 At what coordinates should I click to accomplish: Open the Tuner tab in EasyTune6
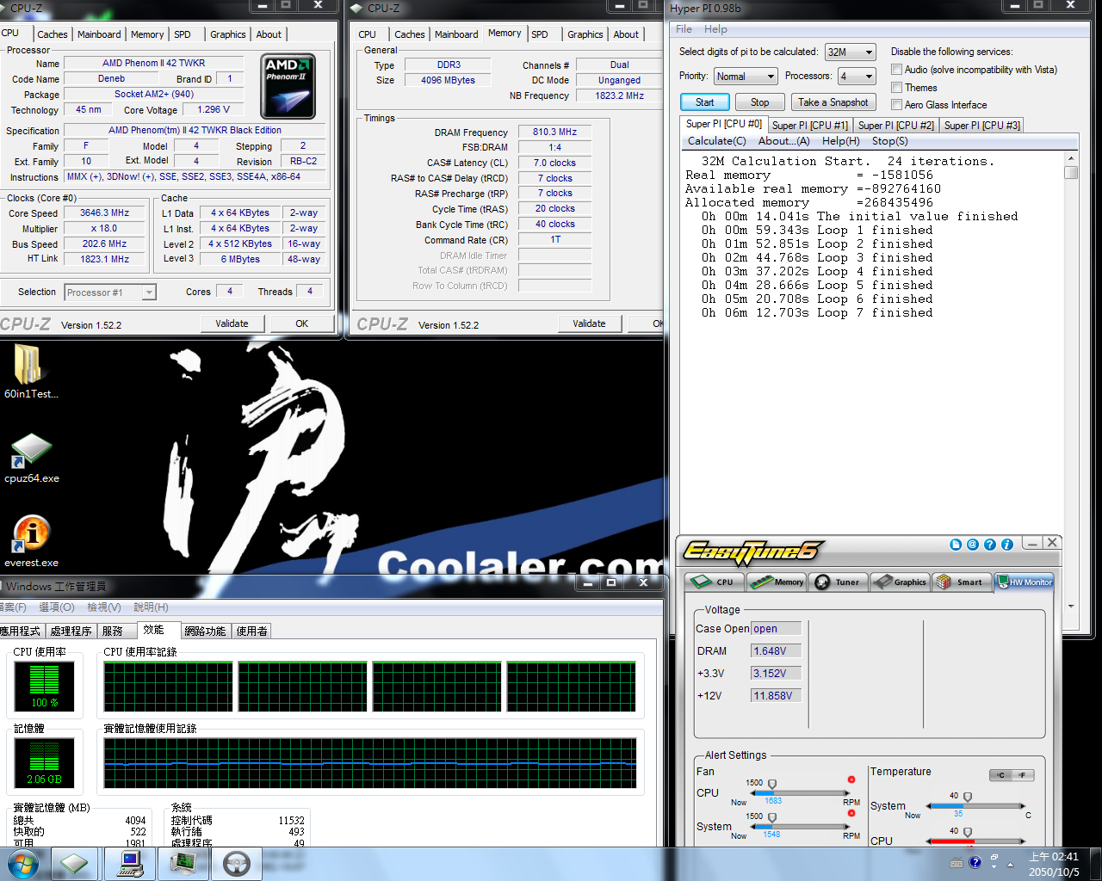(x=838, y=582)
